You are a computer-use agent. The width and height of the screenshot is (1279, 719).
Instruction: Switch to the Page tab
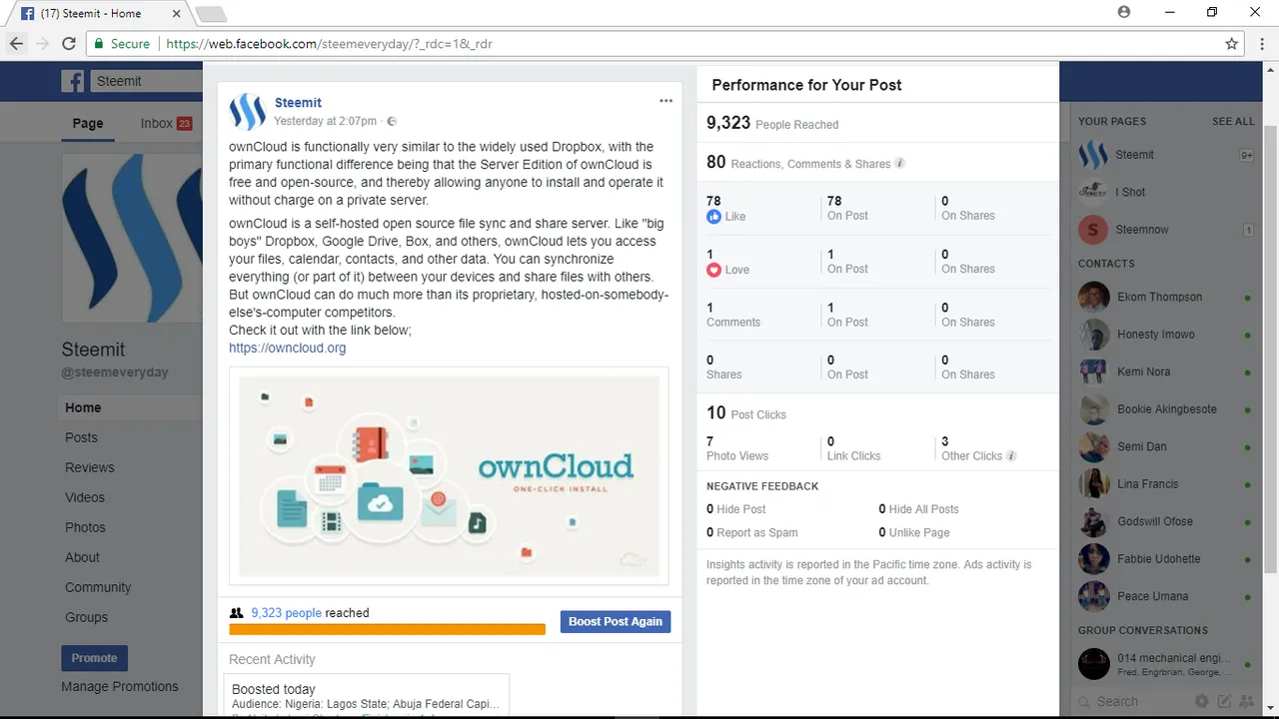pyautogui.click(x=88, y=123)
